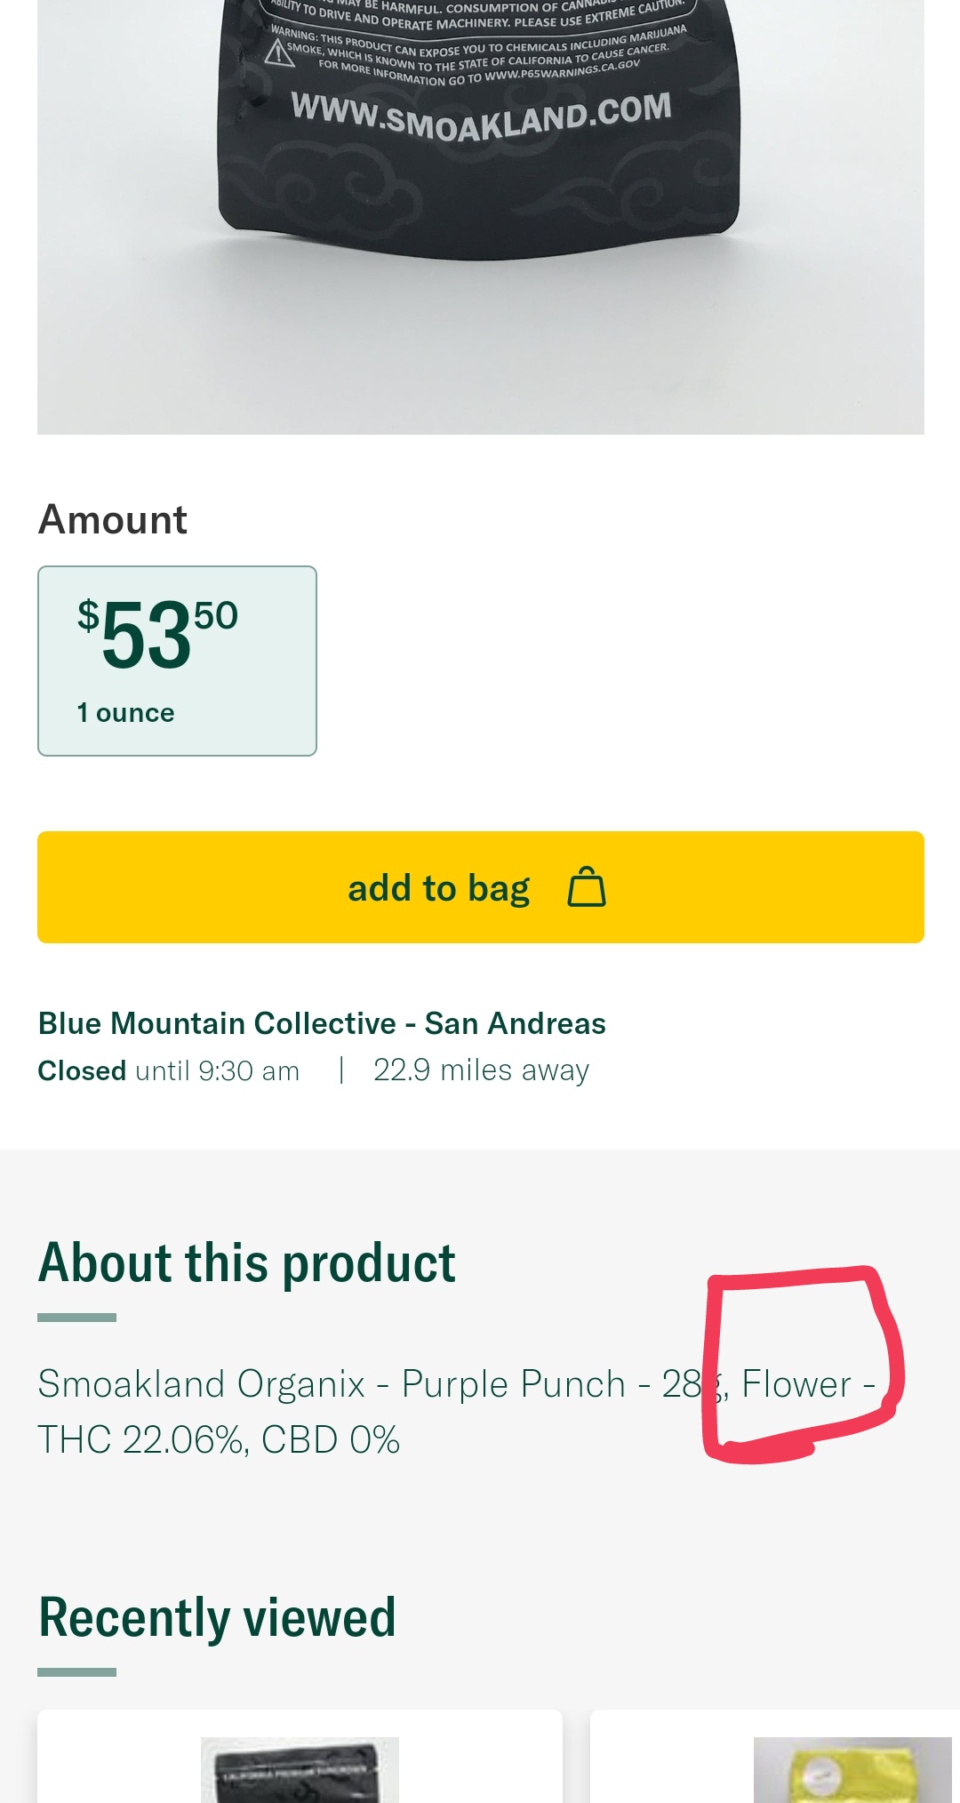Open second recently viewed yellow product thumbnail
960x1803 pixels.
pos(852,1769)
